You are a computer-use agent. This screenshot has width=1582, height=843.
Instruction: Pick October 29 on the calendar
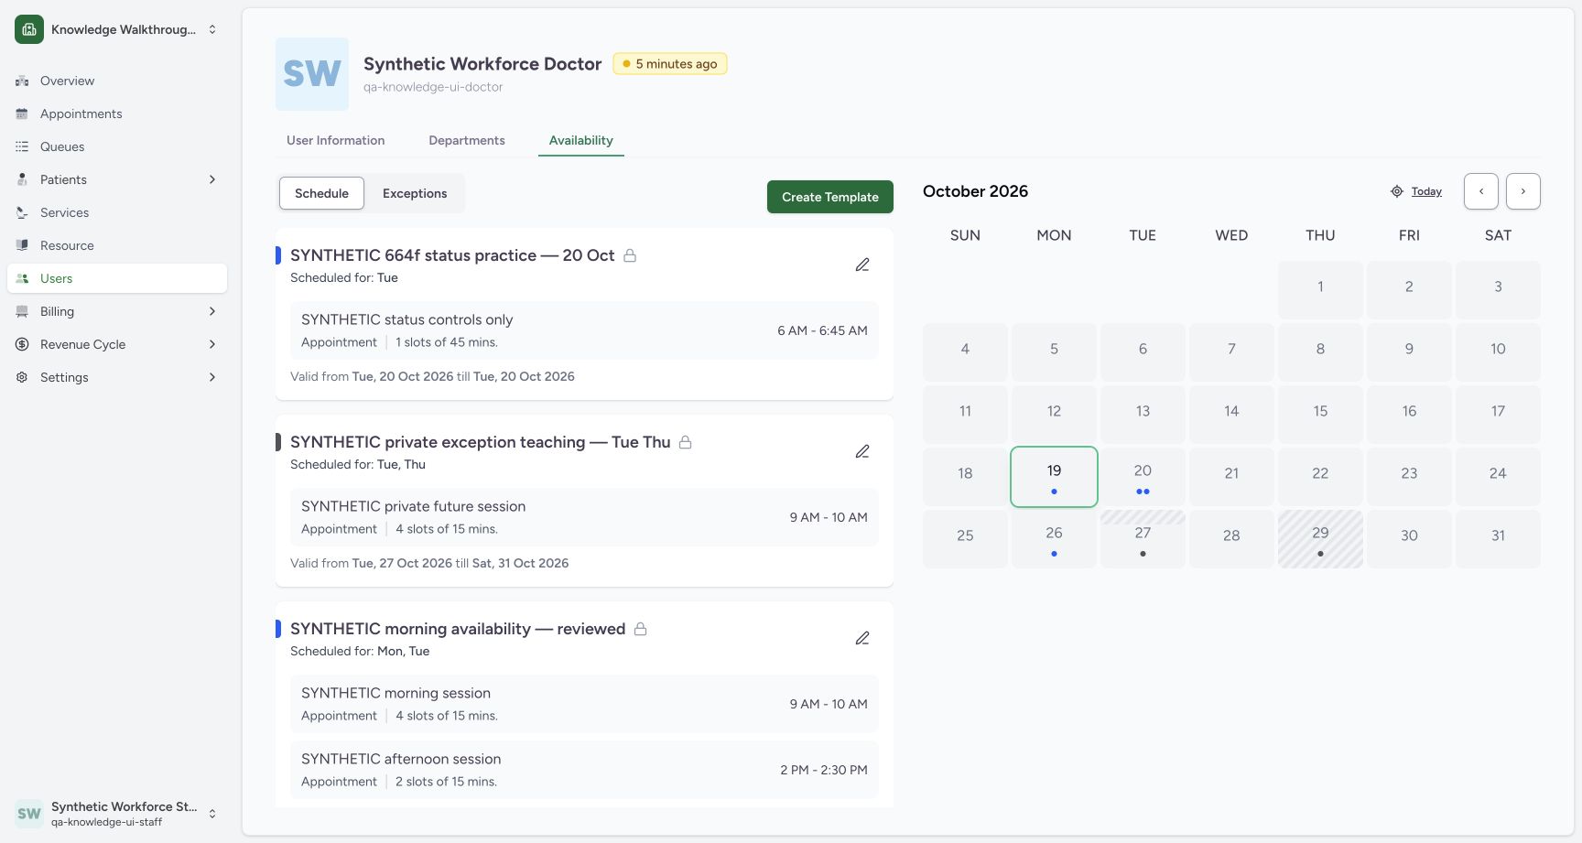point(1320,539)
